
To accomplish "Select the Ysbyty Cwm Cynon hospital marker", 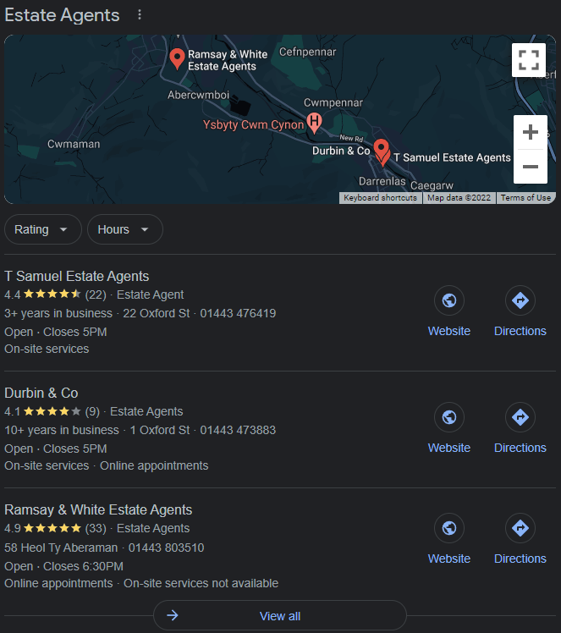I will [x=315, y=123].
